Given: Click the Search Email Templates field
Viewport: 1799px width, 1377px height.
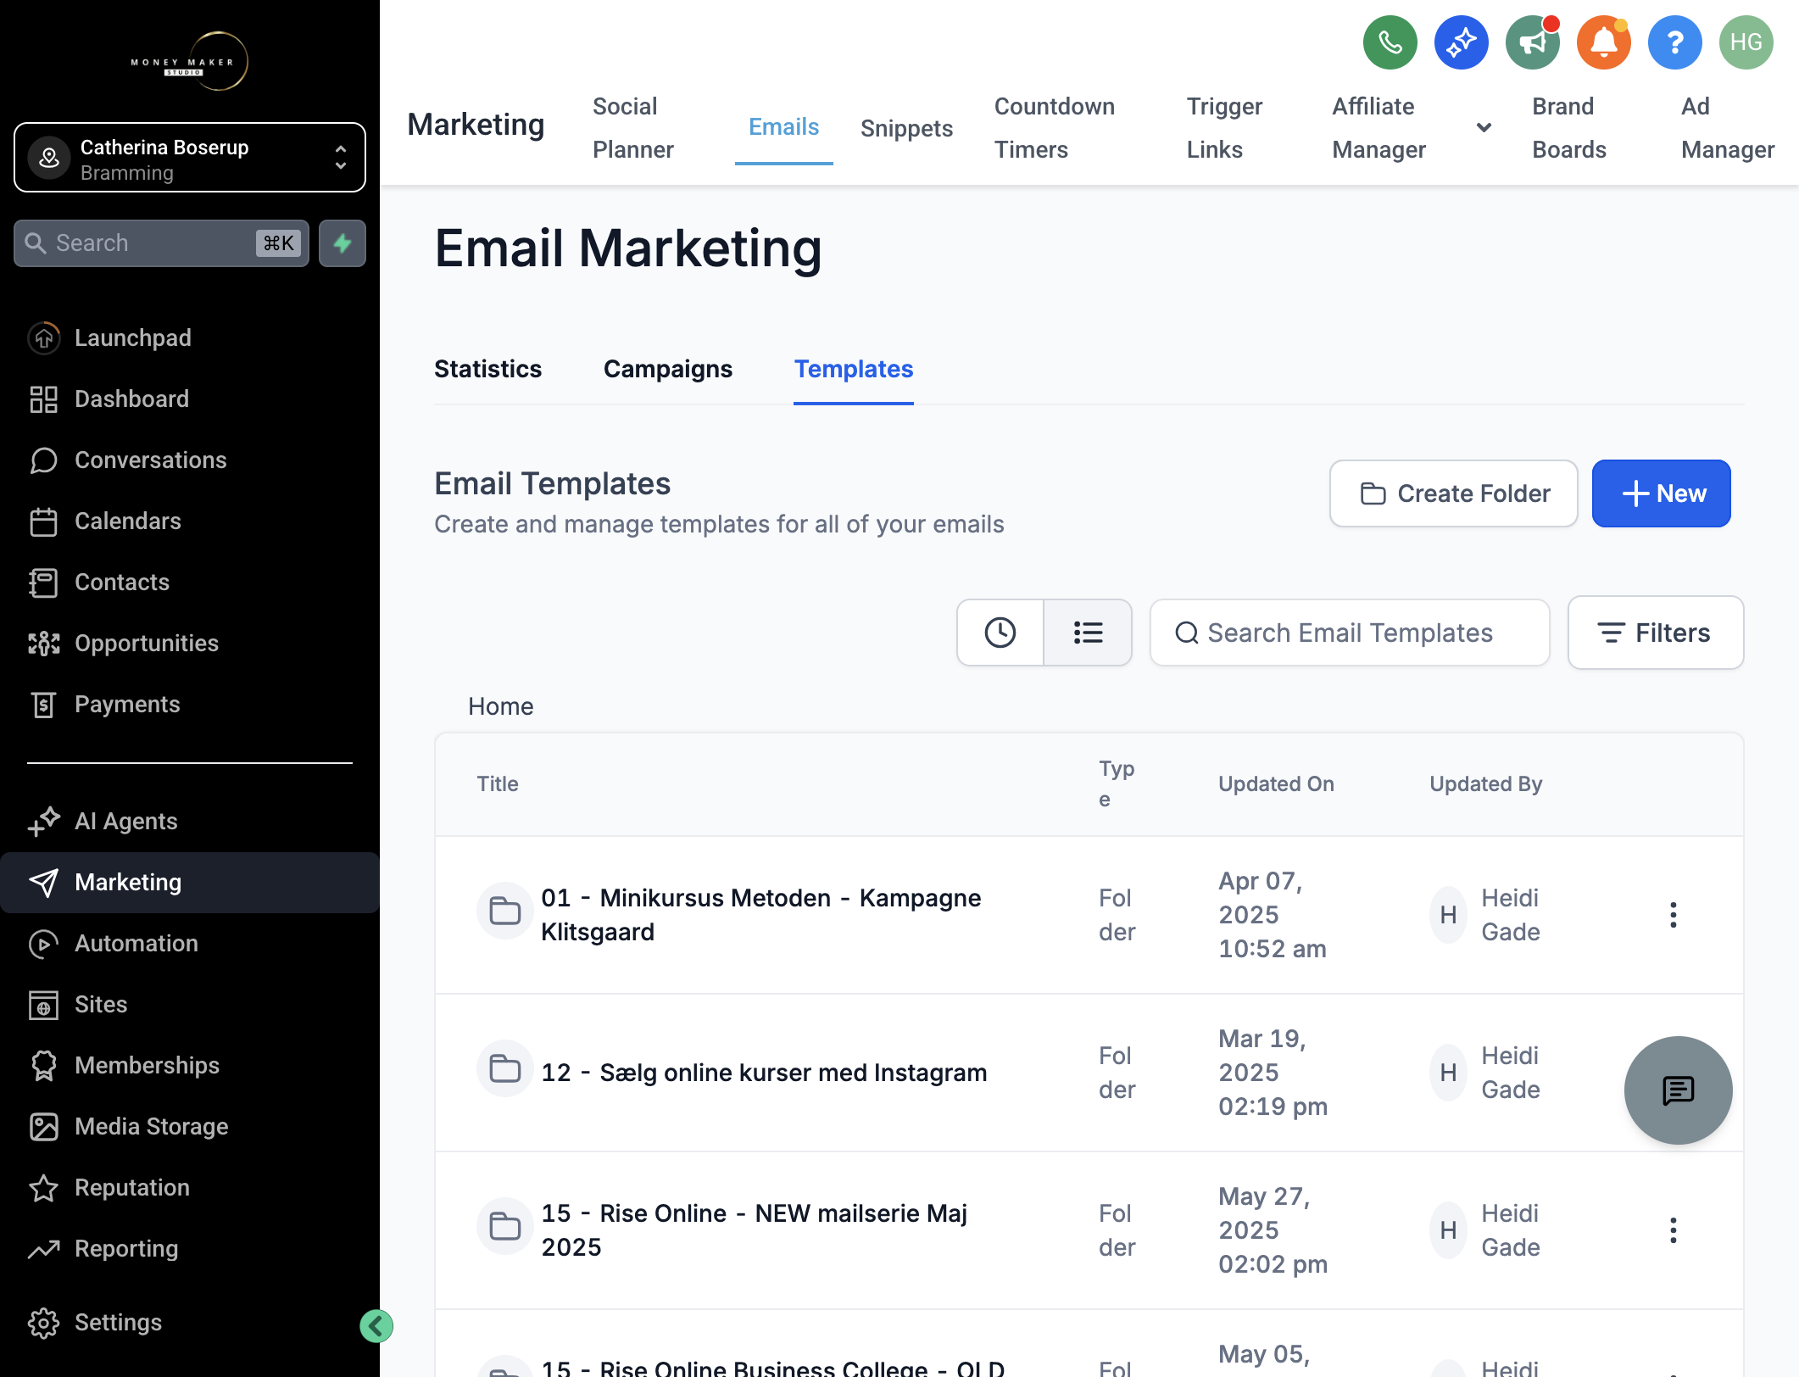Looking at the screenshot, I should click(x=1350, y=633).
